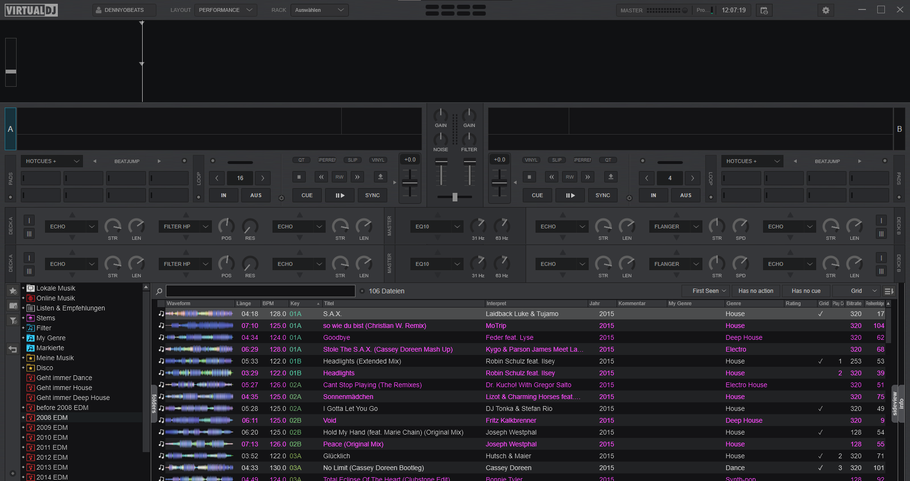The image size is (910, 481).
Task: Toggle Deck B VINYL mode
Action: tap(531, 160)
